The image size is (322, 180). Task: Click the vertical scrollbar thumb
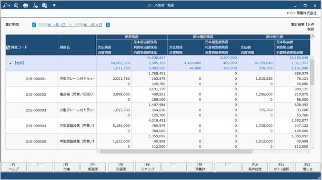click(312, 72)
